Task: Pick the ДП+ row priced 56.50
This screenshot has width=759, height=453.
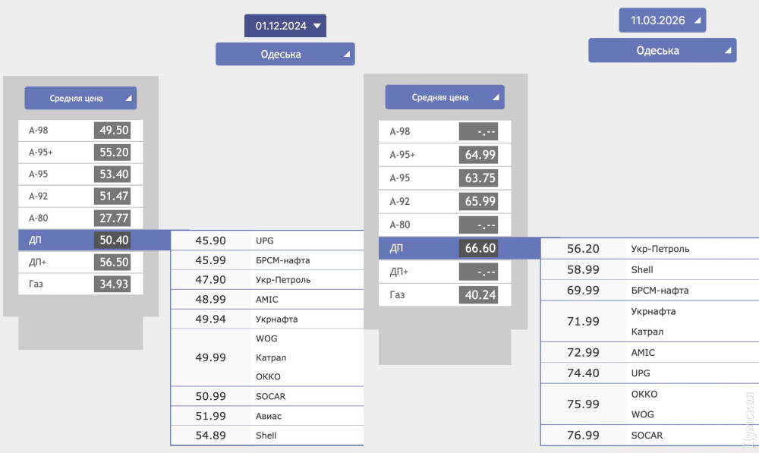Action: pos(74,263)
